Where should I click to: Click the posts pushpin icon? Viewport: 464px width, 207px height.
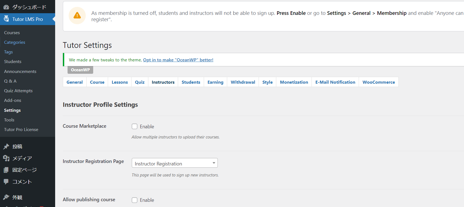point(6,146)
